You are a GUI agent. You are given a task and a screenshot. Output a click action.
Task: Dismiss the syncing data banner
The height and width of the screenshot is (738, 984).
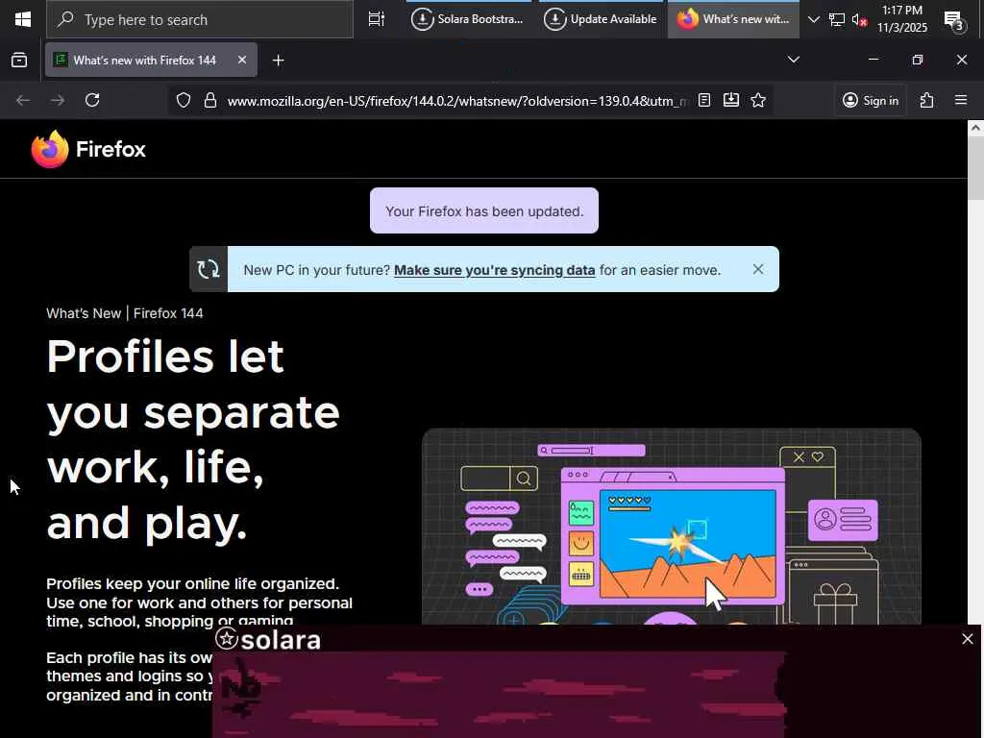click(758, 269)
